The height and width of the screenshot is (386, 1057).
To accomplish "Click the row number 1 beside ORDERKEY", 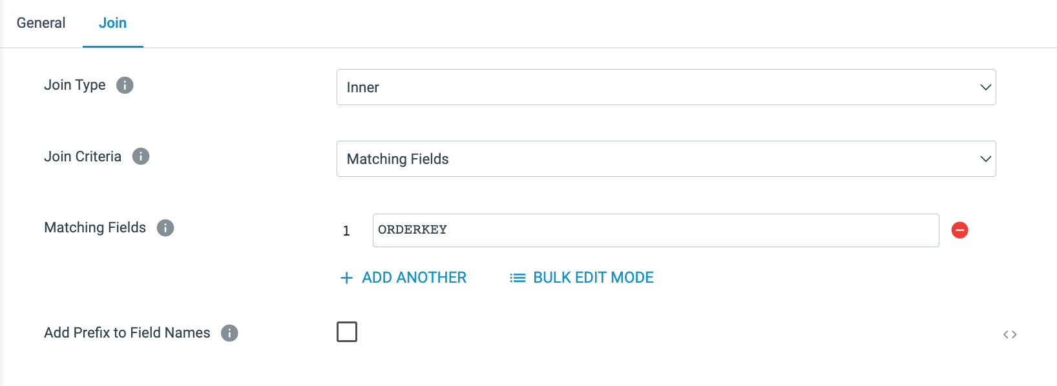I will (346, 231).
